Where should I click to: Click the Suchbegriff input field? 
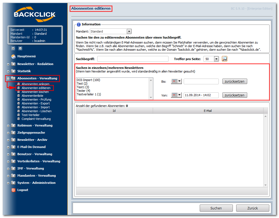(x=133, y=59)
